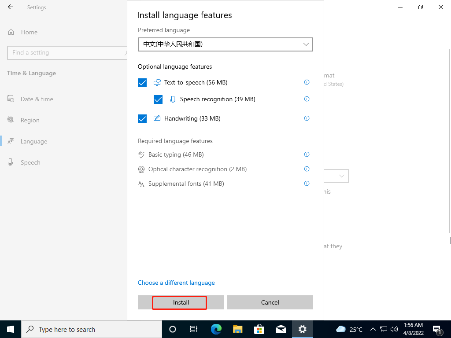The image size is (451, 338).
Task: Click the weather 25°C tray item
Action: (349, 329)
